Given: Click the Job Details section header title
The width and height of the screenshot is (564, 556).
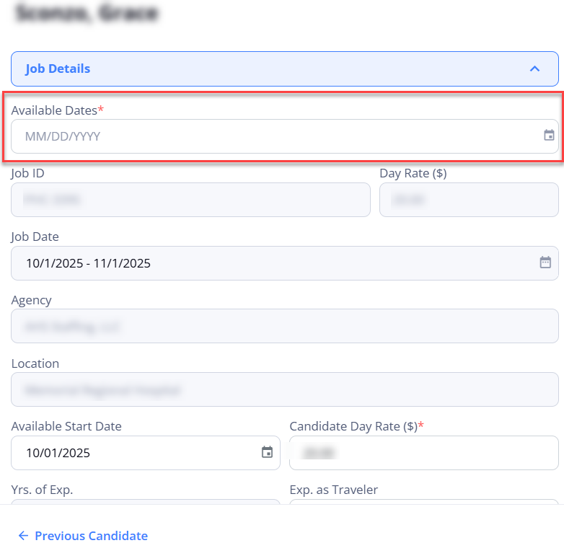Looking at the screenshot, I should click(x=58, y=69).
